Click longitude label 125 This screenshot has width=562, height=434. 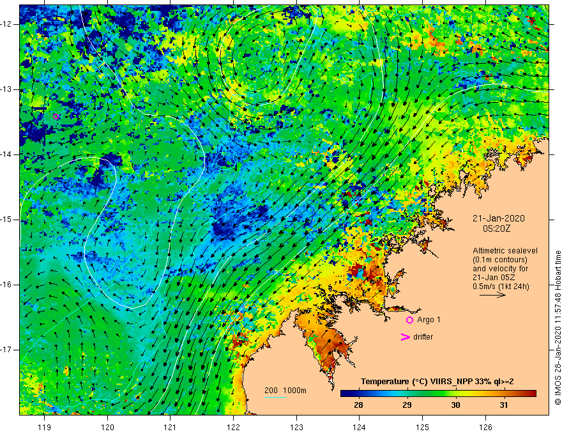[422, 427]
